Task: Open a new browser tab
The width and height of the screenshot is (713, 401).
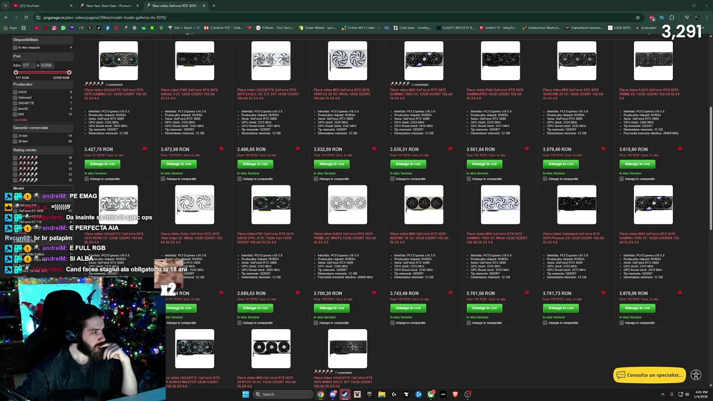Action: pos(213,6)
